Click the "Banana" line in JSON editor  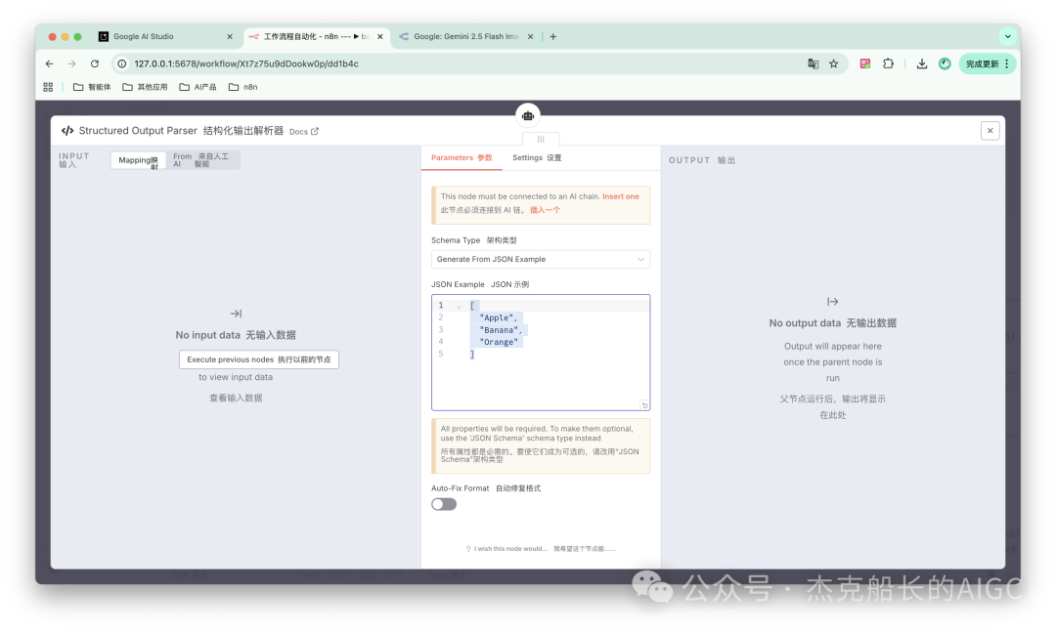tap(501, 330)
